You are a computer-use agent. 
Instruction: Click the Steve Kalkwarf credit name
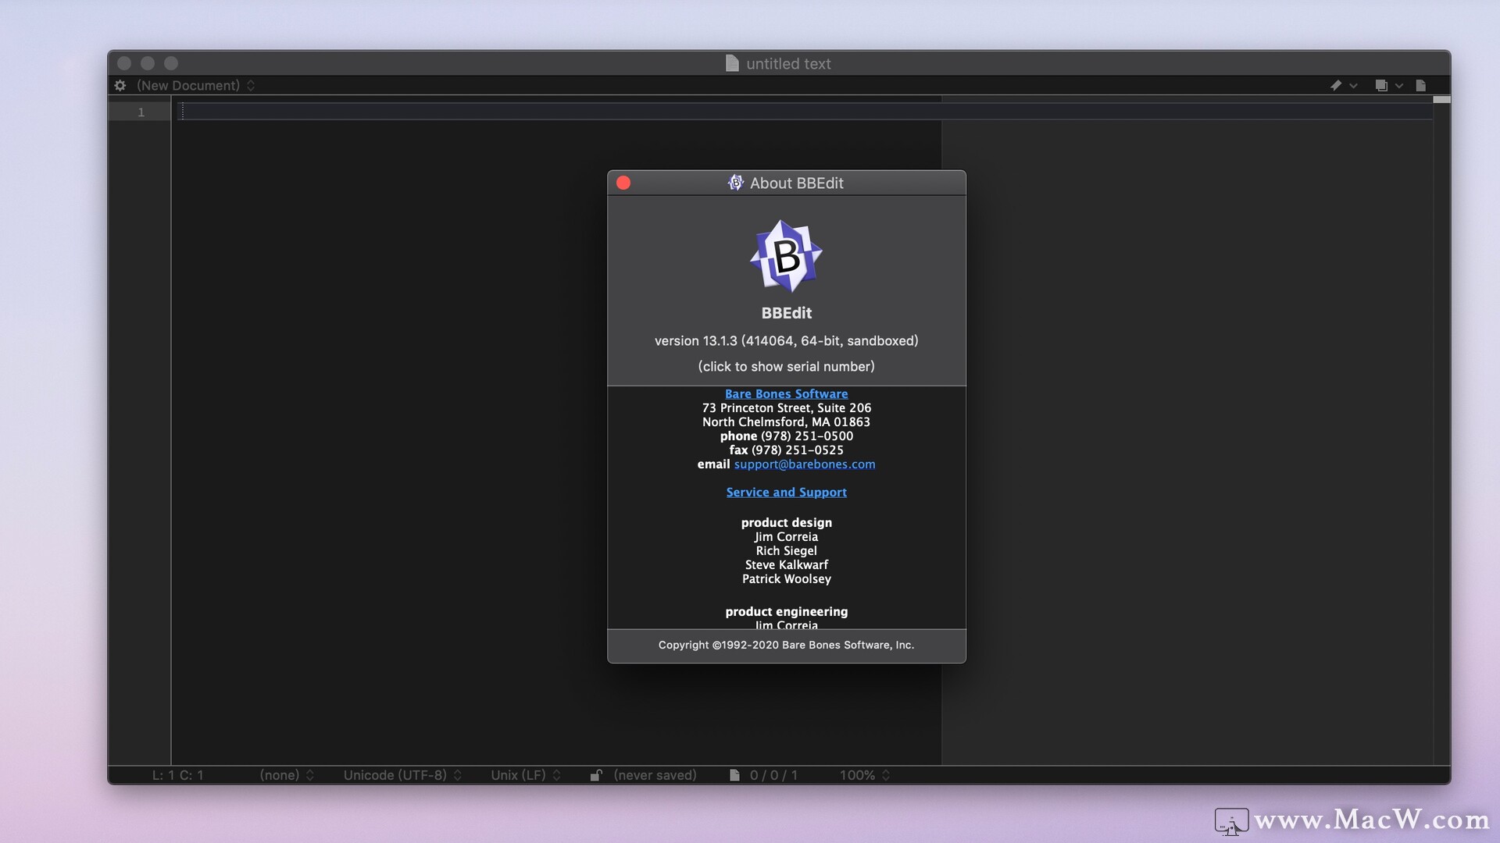pos(786,564)
